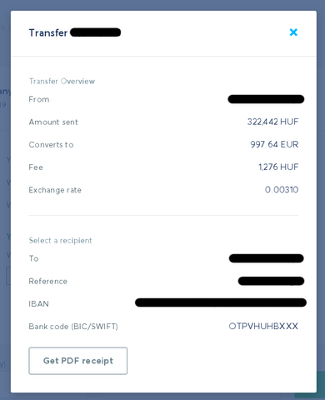This screenshot has height=400, width=325.
Task: Click the Amount sent label
Action: [53, 122]
